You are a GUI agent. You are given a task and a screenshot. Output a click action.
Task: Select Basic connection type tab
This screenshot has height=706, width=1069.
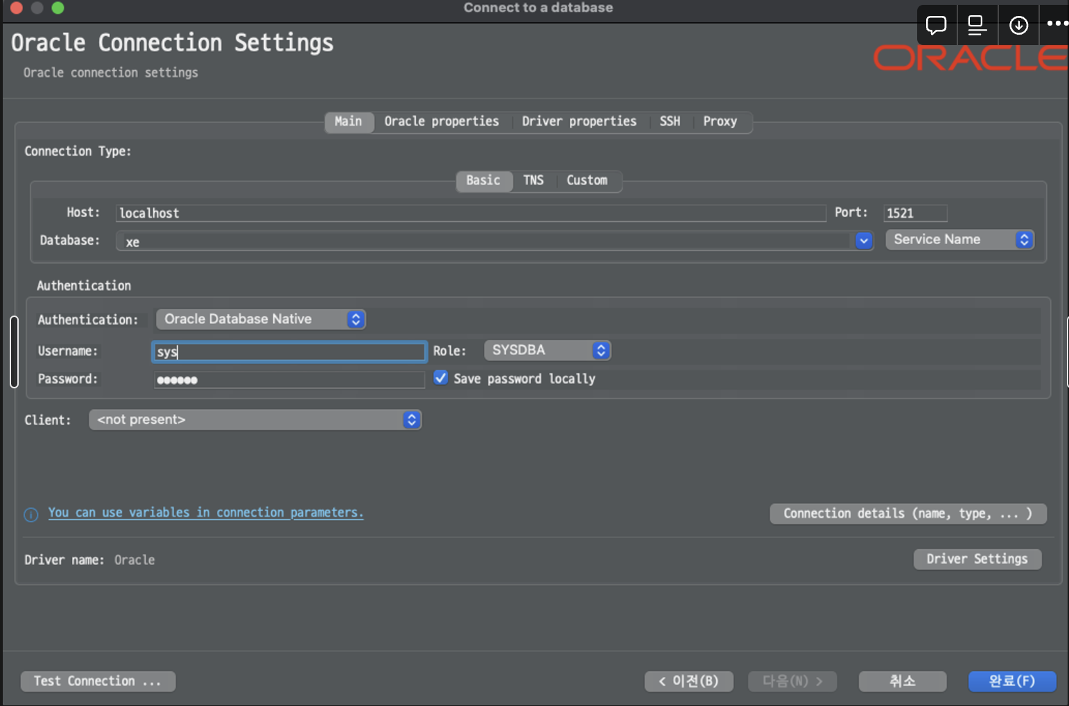tap(483, 180)
